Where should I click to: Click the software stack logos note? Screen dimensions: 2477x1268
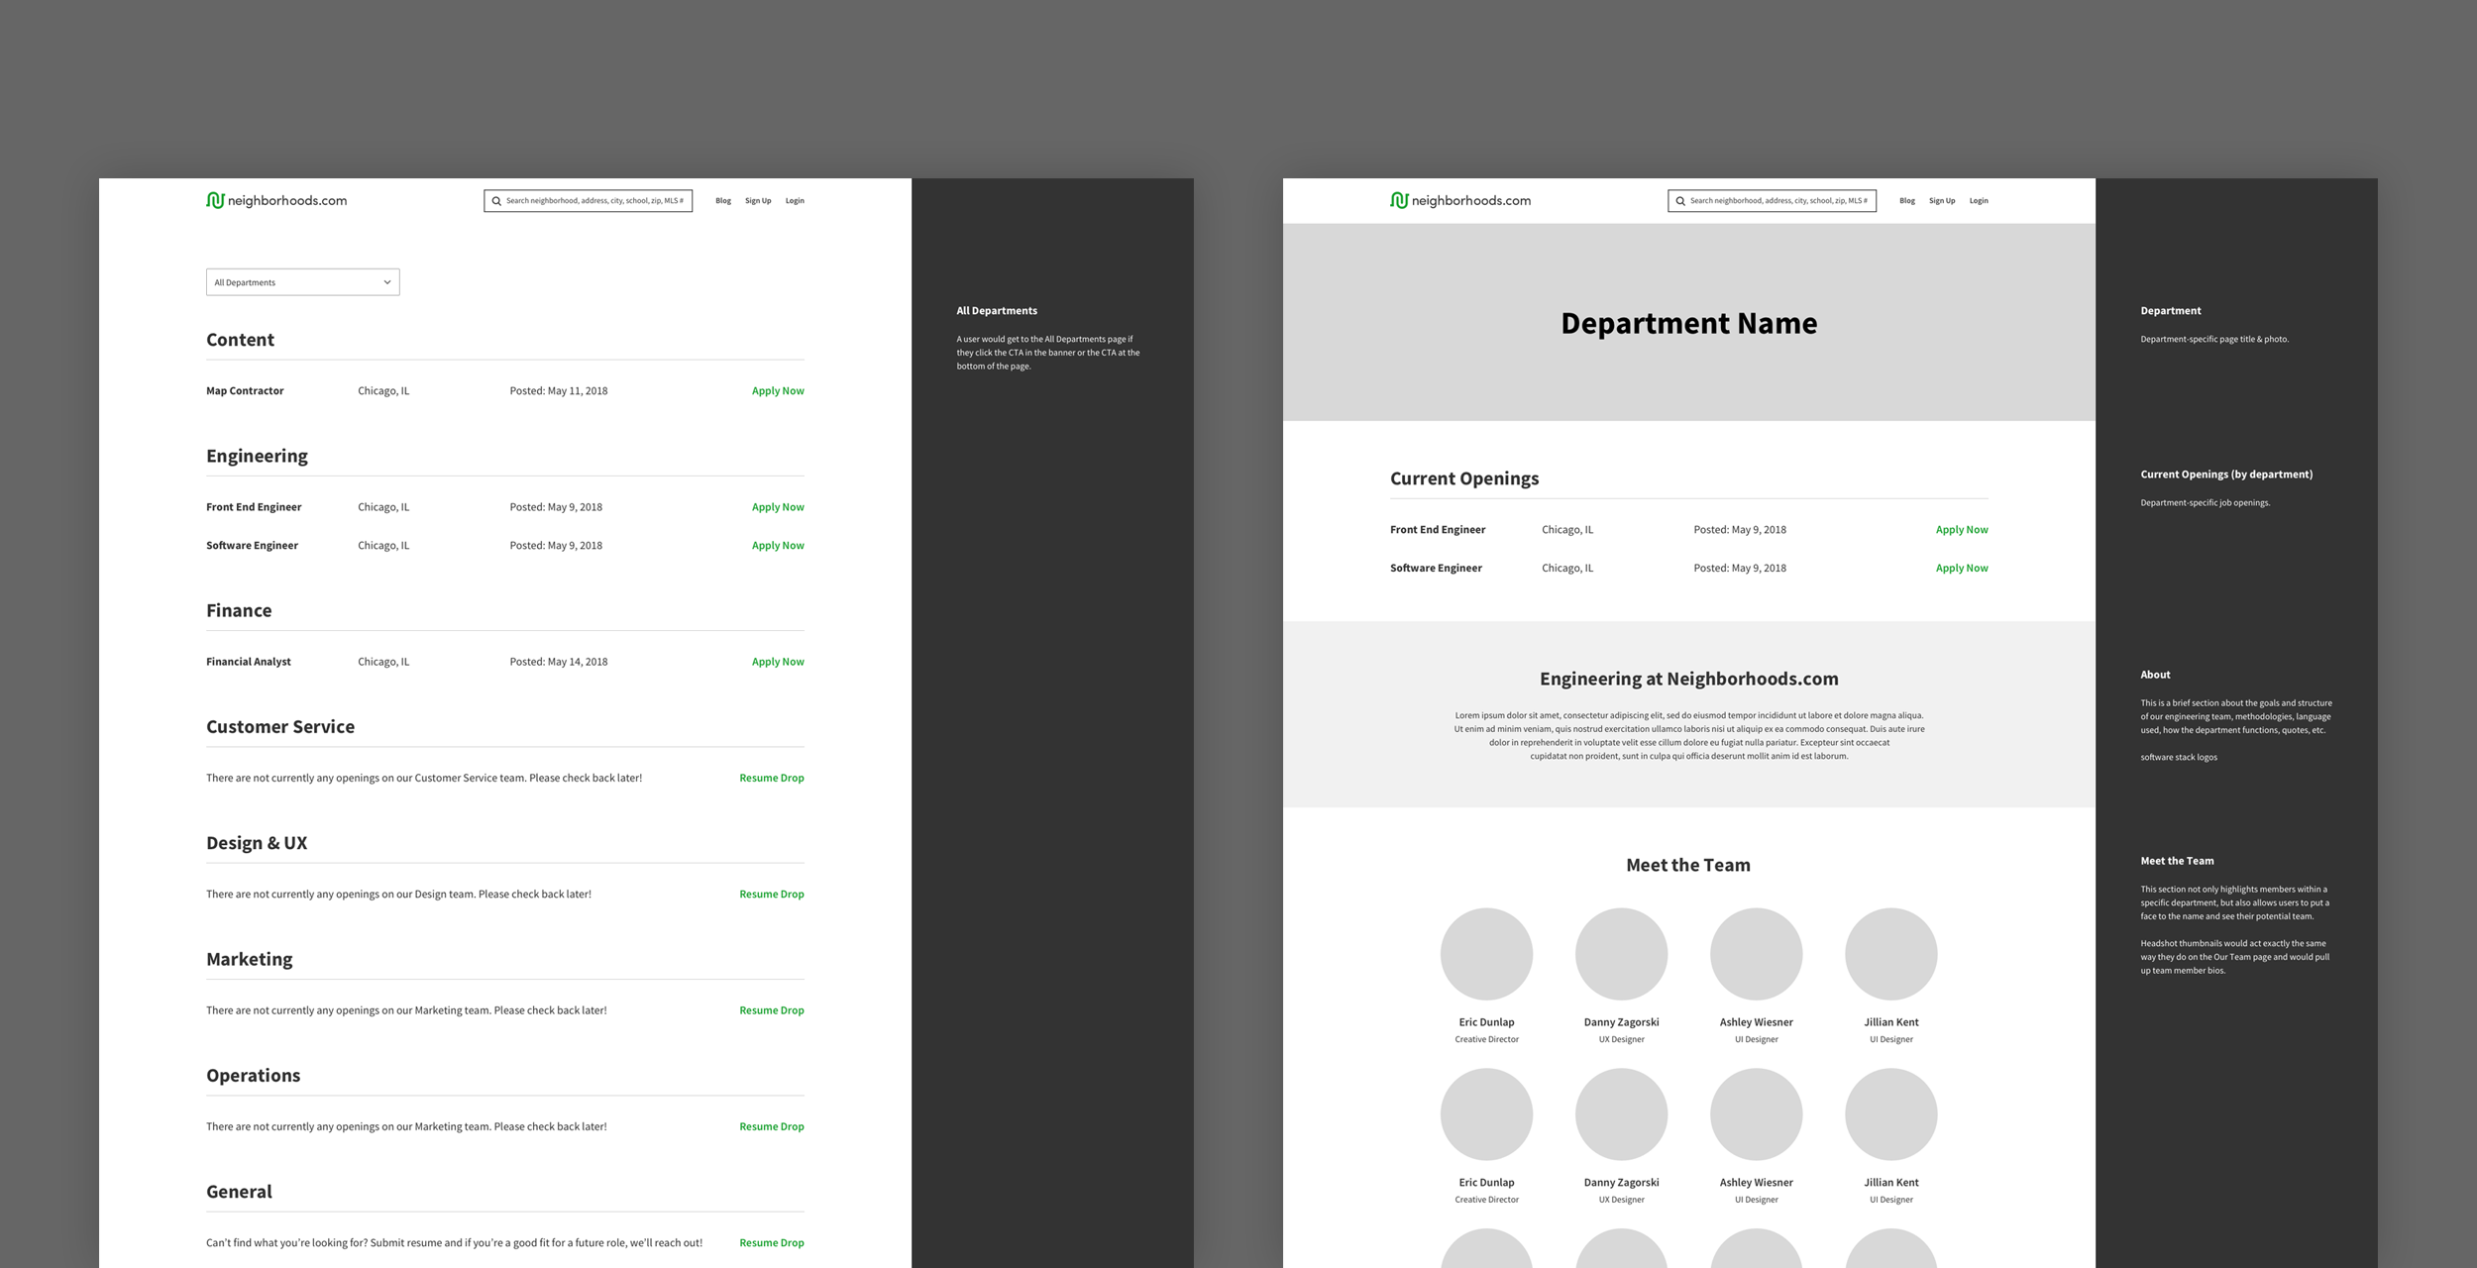pos(2179,758)
